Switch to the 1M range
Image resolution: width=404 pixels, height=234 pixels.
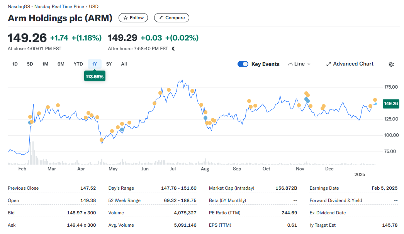point(45,64)
